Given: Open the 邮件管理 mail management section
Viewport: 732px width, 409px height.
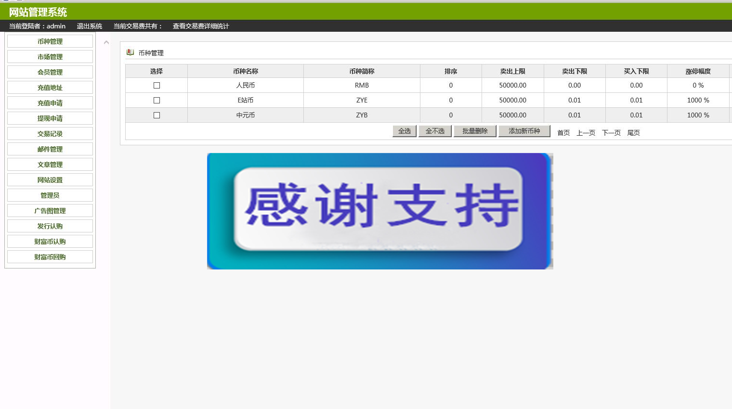Looking at the screenshot, I should (x=50, y=149).
